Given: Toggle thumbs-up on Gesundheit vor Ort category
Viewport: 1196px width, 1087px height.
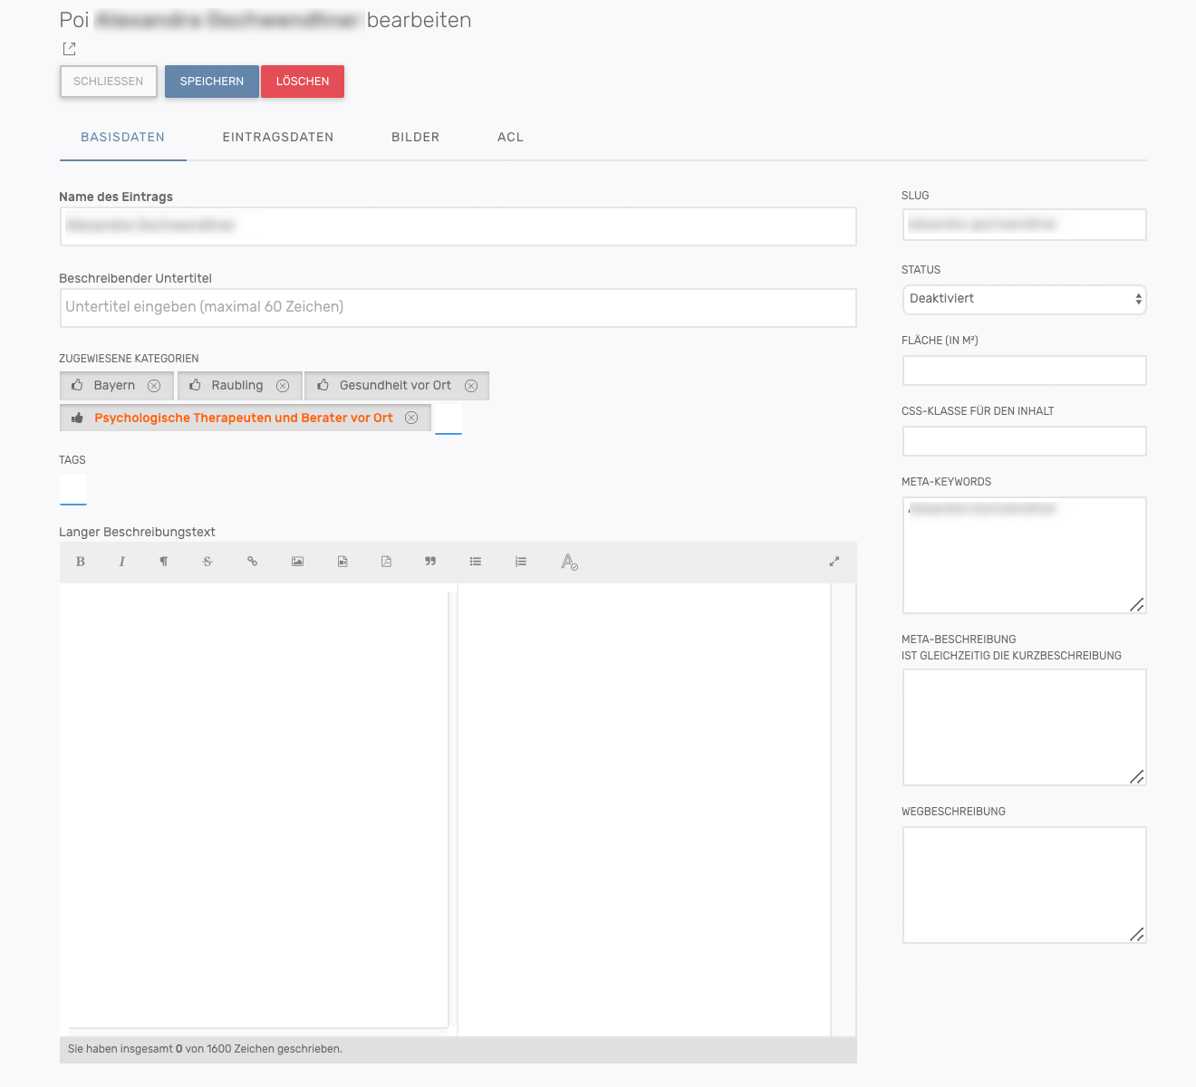Looking at the screenshot, I should coord(323,385).
